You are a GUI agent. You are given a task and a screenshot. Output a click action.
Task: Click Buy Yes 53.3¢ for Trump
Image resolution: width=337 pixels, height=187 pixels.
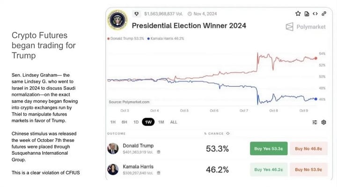(269, 149)
